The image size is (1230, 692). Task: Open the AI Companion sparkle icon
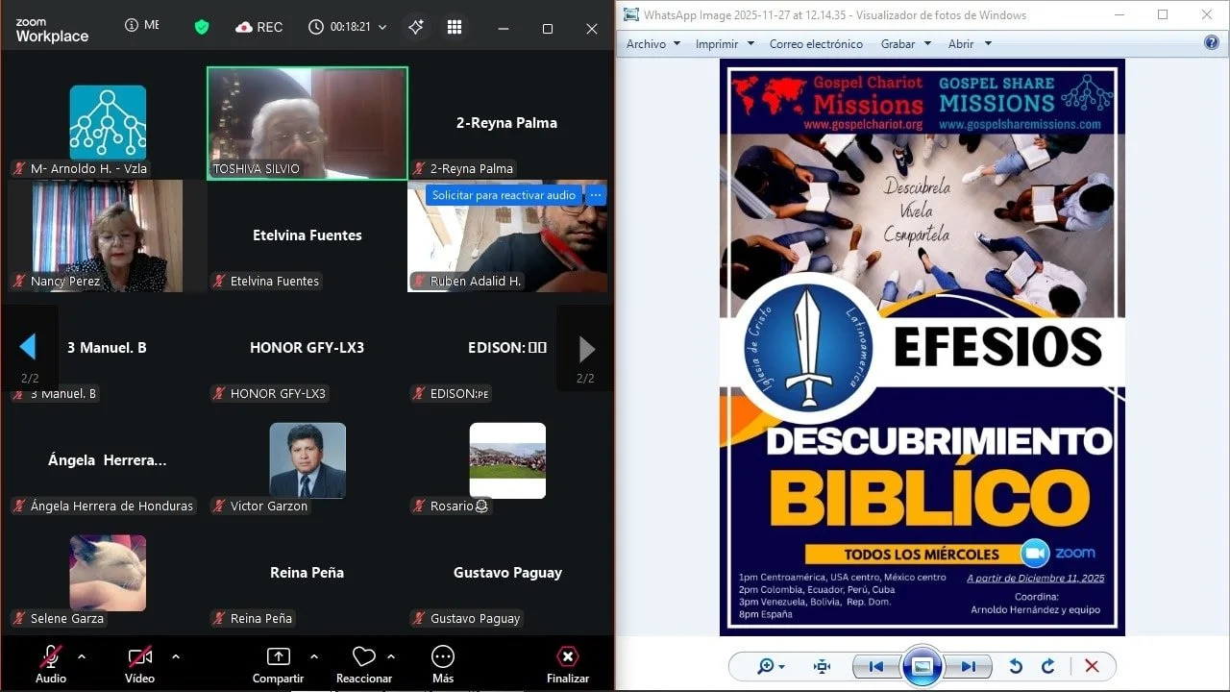point(415,27)
